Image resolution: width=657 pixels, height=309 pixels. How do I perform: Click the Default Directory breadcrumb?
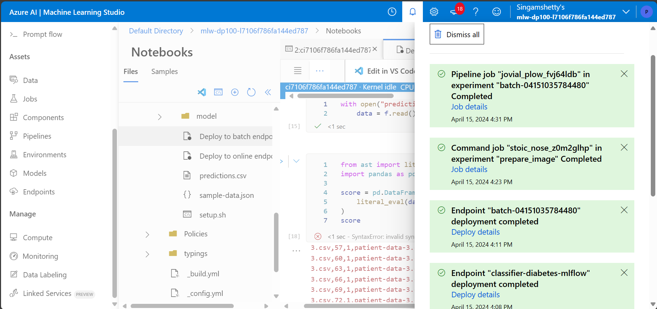click(x=156, y=31)
